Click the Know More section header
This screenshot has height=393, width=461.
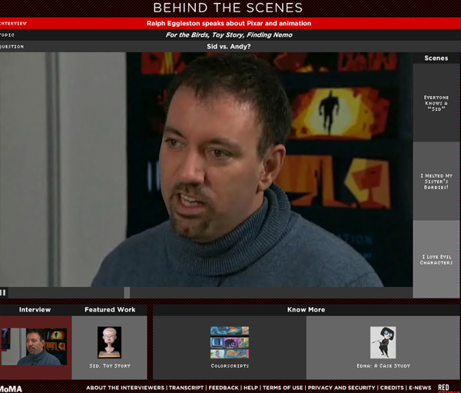point(306,310)
